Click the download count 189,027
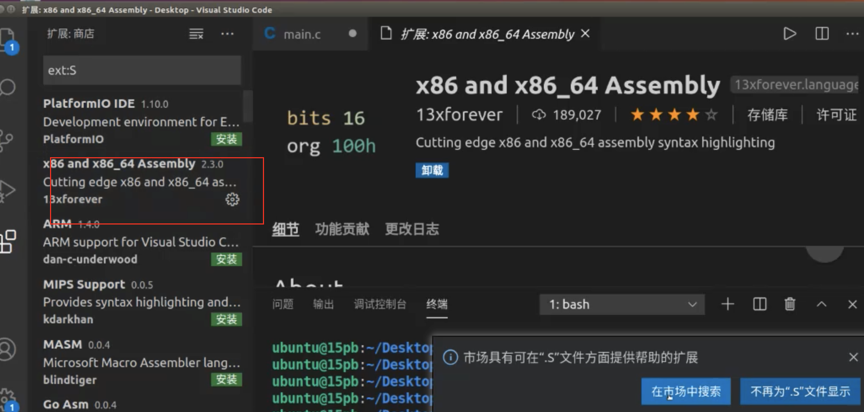864x412 pixels. tap(566, 115)
